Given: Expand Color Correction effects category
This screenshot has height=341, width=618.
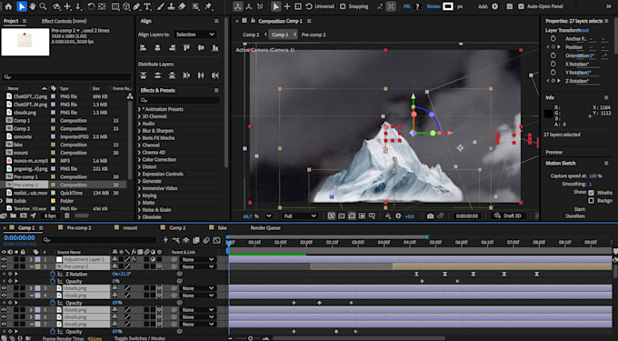Looking at the screenshot, I should [140, 160].
